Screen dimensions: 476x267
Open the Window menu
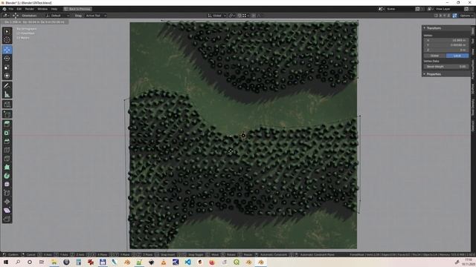point(42,9)
